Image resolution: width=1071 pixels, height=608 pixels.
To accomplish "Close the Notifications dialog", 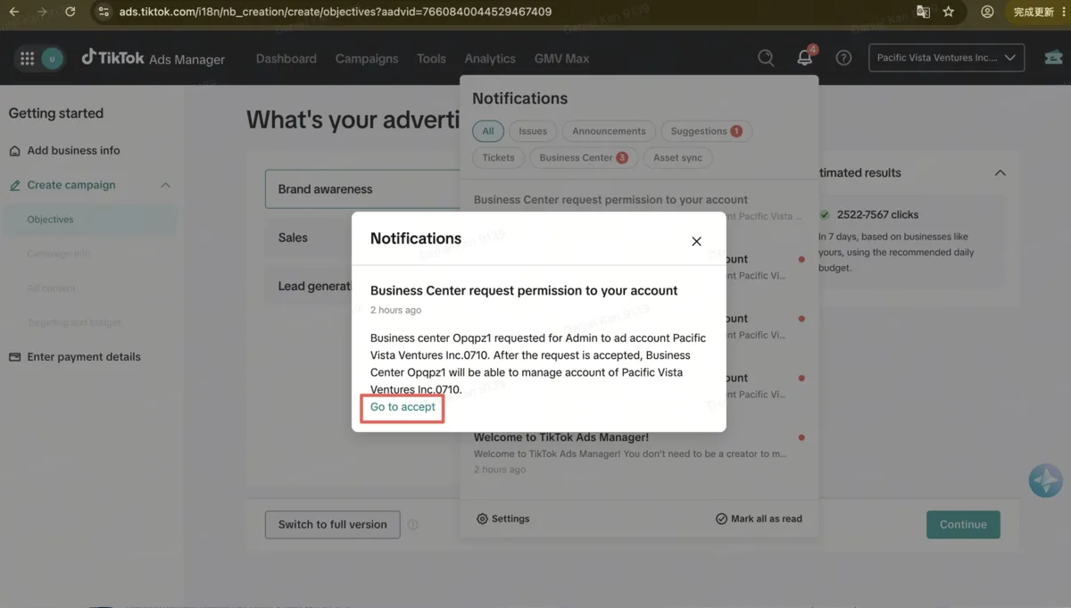I will coord(696,241).
